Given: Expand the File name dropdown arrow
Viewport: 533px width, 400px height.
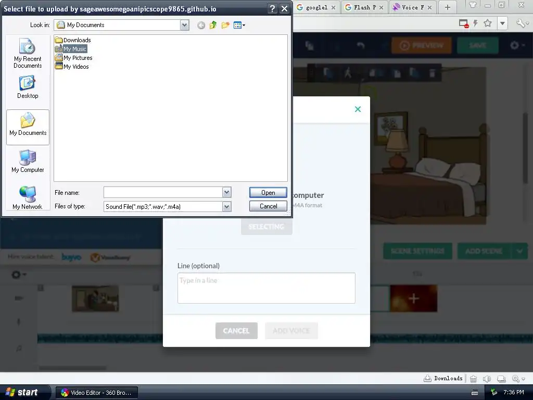Looking at the screenshot, I should click(227, 193).
